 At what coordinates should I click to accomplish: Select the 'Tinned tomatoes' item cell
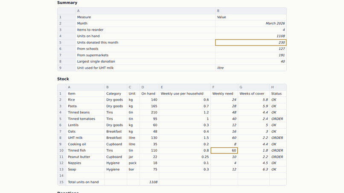85,119
